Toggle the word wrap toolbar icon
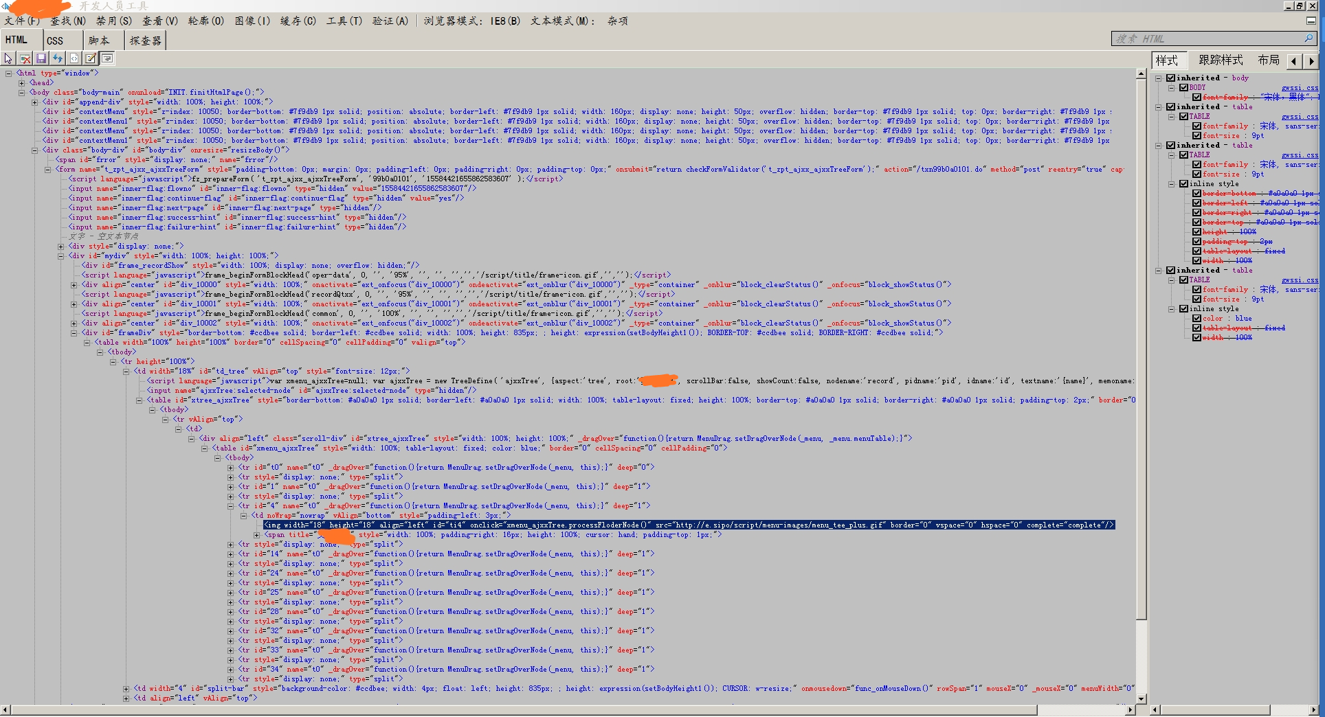Image resolution: width=1325 pixels, height=717 pixels. point(107,59)
